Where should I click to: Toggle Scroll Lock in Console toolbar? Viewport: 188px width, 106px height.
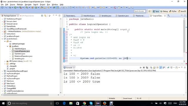154,67
